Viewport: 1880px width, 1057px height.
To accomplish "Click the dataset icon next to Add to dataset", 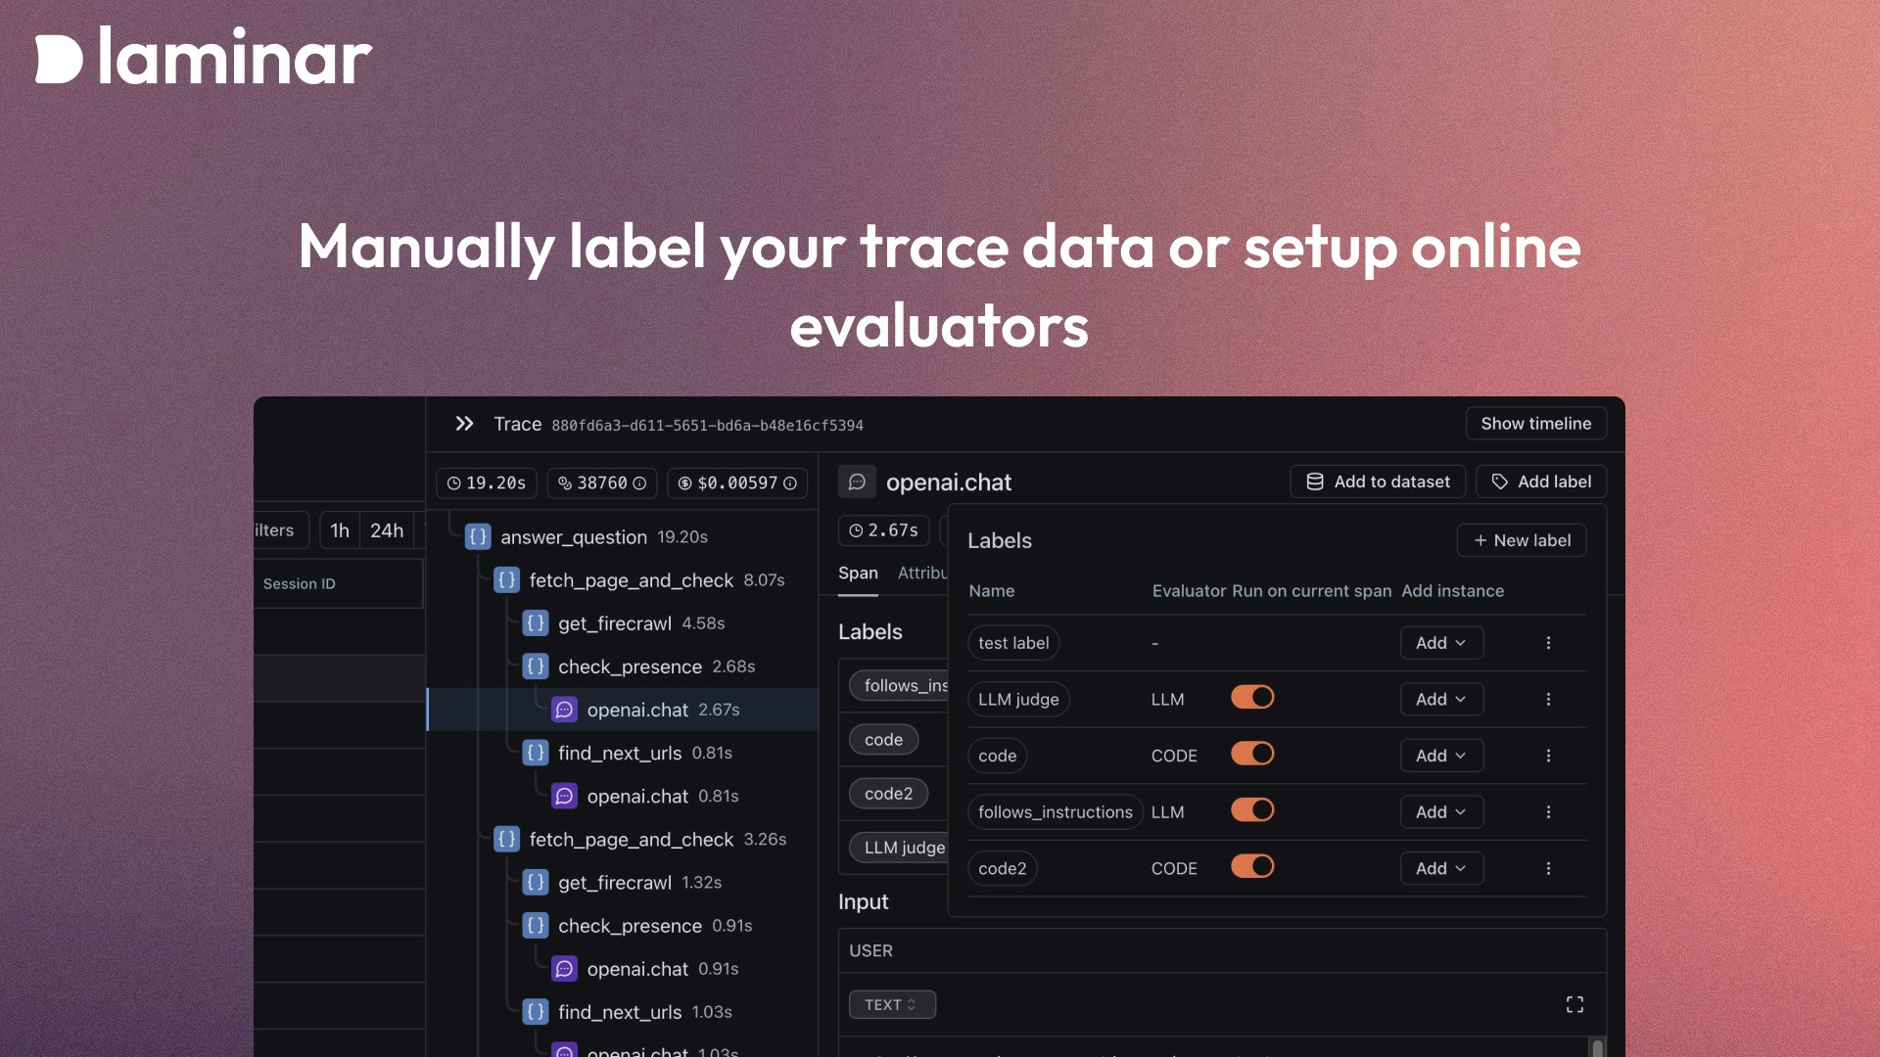I will (x=1314, y=481).
